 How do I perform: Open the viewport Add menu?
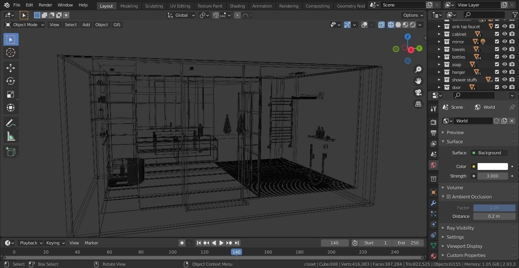point(86,25)
